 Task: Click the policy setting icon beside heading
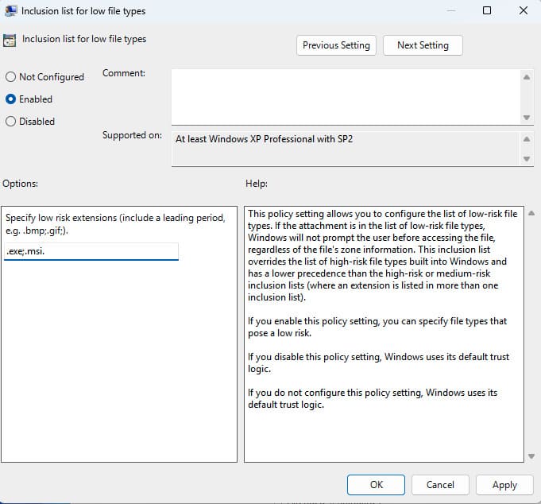click(x=10, y=40)
